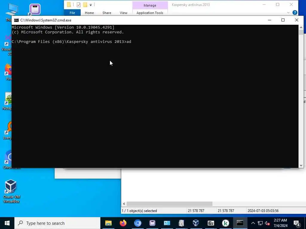
Task: Open 7-Zip from the taskbar
Action: [x=211, y=223]
